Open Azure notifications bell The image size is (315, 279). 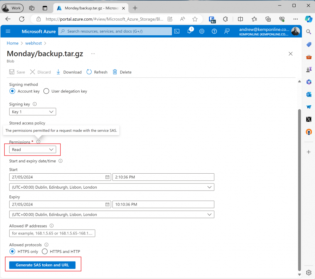point(189,31)
